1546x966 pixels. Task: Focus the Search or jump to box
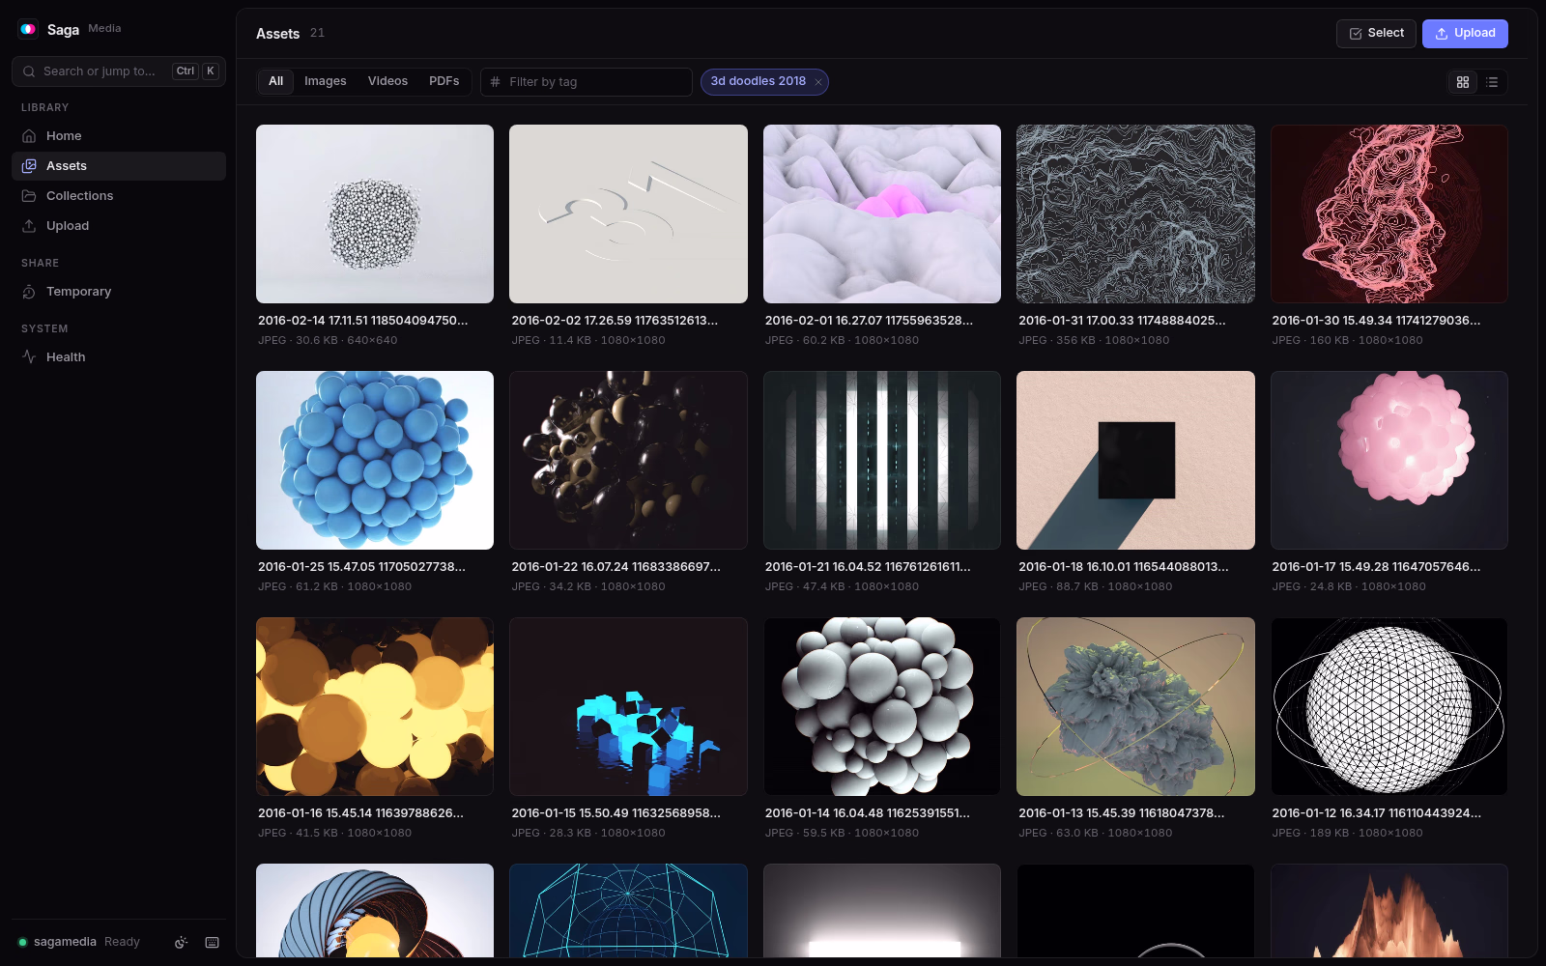pyautogui.click(x=119, y=71)
